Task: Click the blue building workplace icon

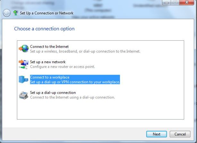Action: point(23,79)
